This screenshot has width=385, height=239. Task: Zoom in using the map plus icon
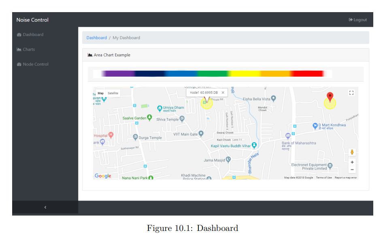352,162
